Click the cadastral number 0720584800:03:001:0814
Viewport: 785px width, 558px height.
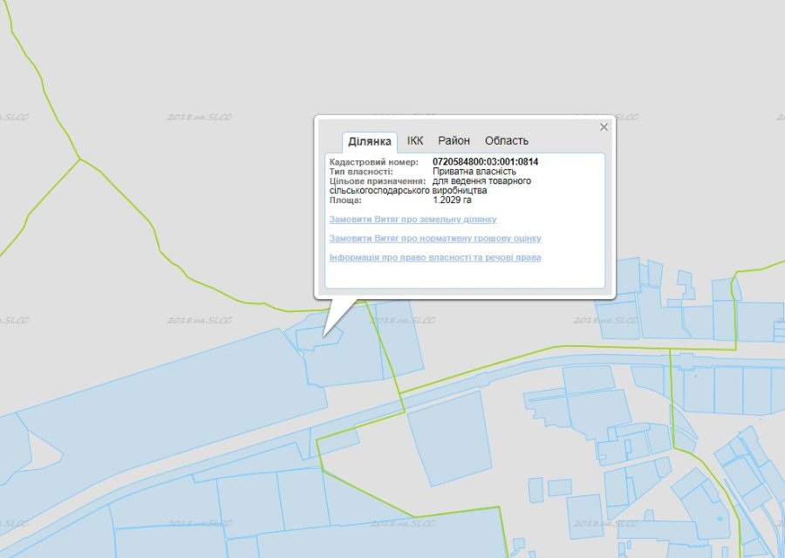[x=485, y=162]
